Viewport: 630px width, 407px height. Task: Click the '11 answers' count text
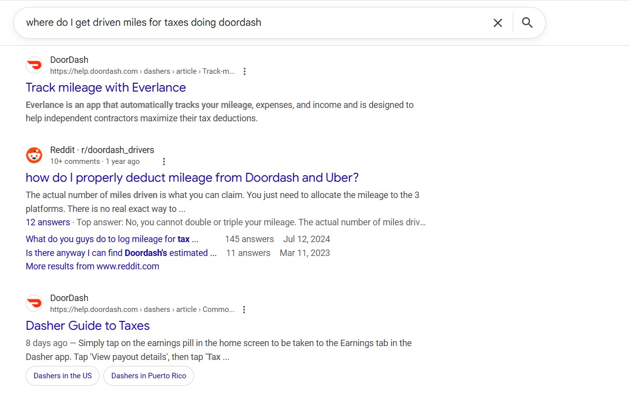pos(248,253)
